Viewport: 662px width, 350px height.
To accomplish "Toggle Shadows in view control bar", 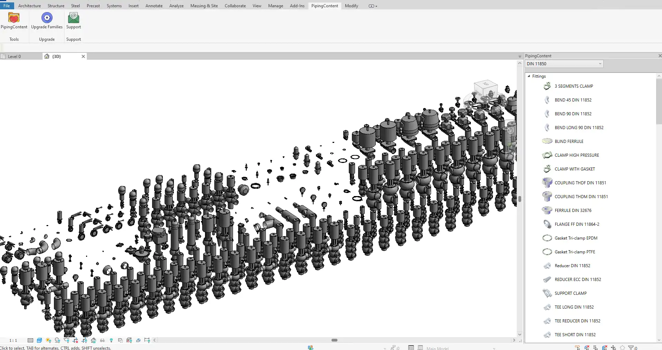I will tap(57, 340).
